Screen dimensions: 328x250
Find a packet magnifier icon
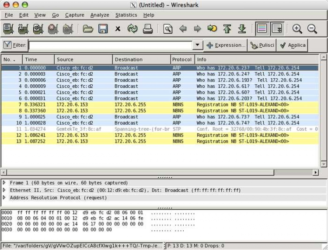point(168,29)
